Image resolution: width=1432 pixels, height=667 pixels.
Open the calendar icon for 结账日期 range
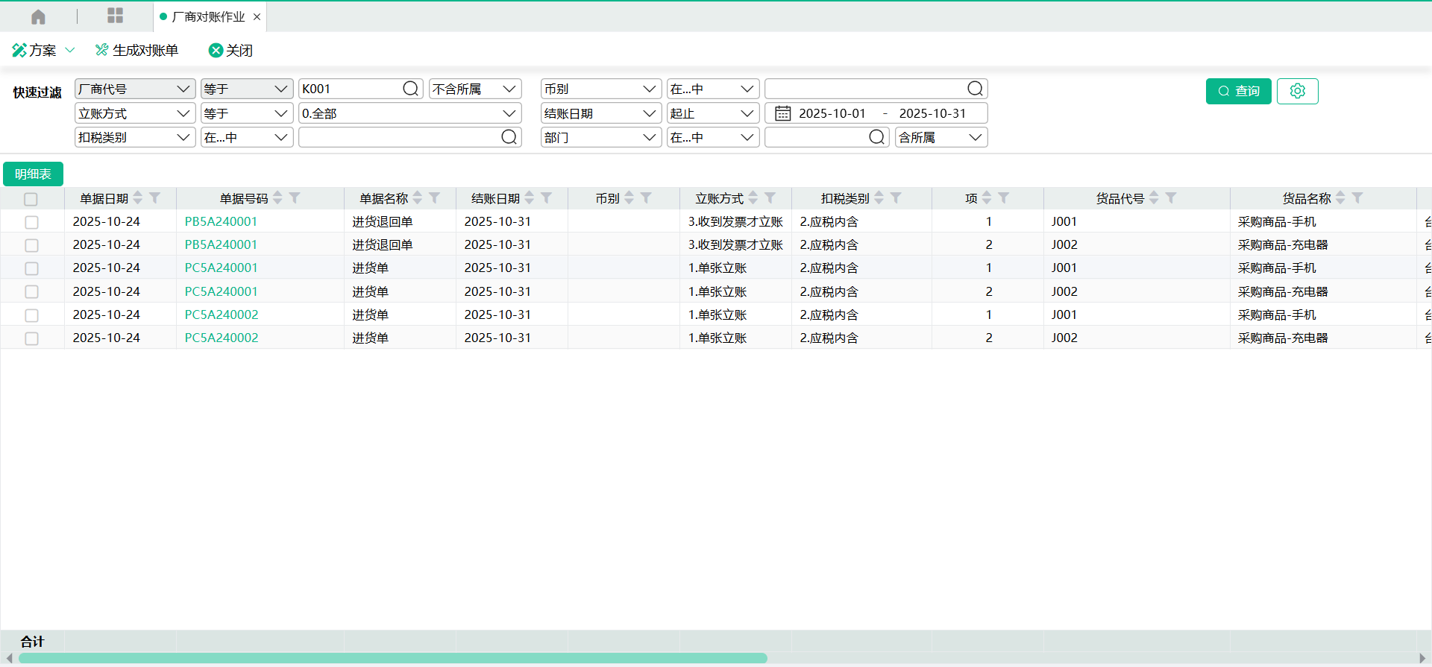coord(782,113)
